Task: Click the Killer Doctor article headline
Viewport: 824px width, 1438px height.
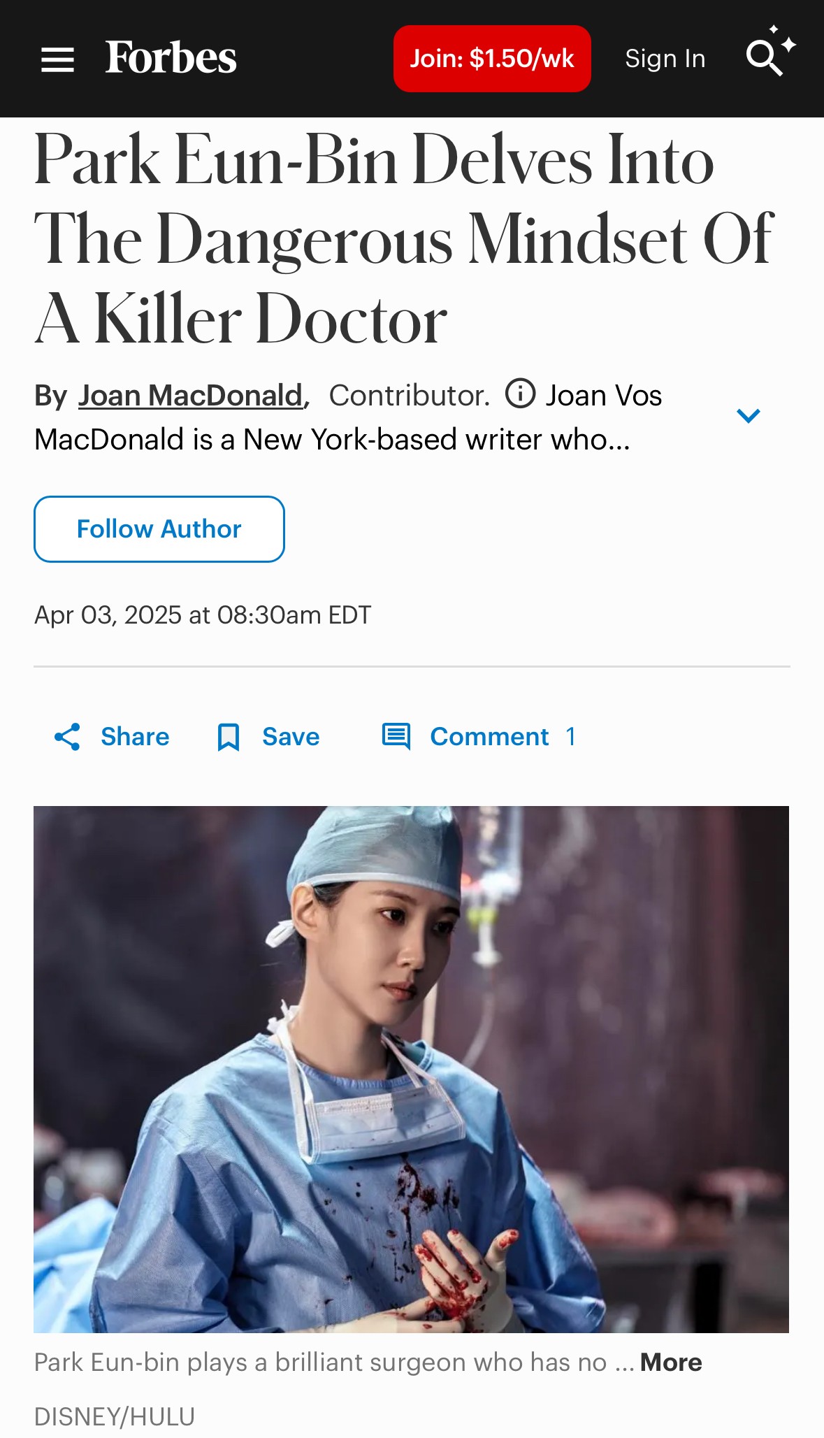Action: click(x=403, y=239)
